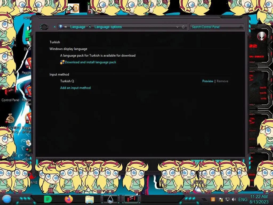Expand the breadcrumb arrow after Language
Image resolution: width=273 pixels, height=205 pixels.
[90, 27]
